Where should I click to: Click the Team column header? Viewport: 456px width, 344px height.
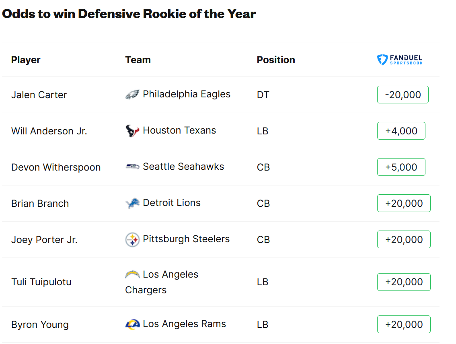(138, 60)
